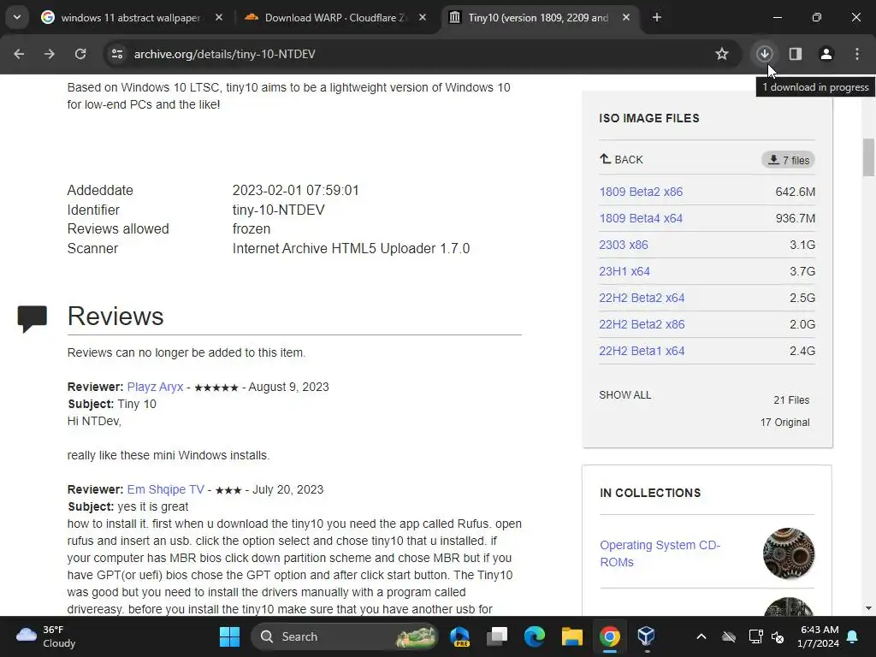
Task: Close the Tiny10 tab
Action: coord(626,17)
